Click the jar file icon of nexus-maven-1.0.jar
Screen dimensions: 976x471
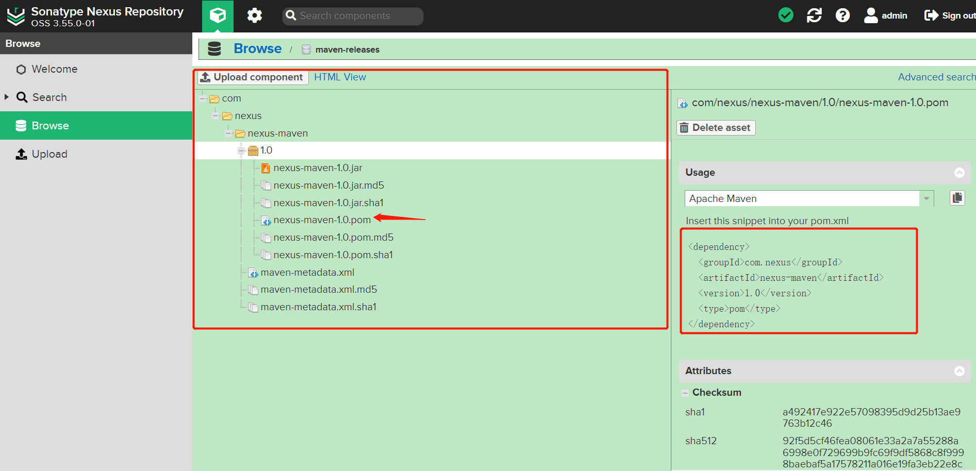[x=266, y=168]
